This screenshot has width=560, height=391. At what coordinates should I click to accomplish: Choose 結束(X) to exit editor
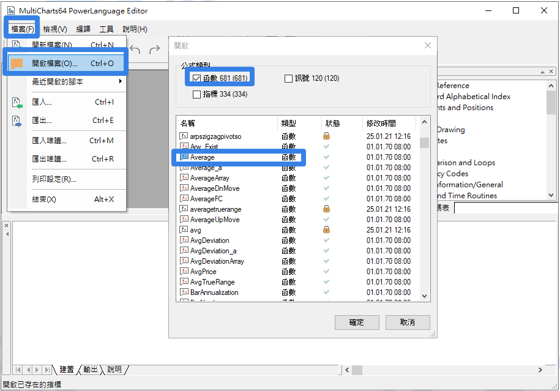click(x=67, y=199)
